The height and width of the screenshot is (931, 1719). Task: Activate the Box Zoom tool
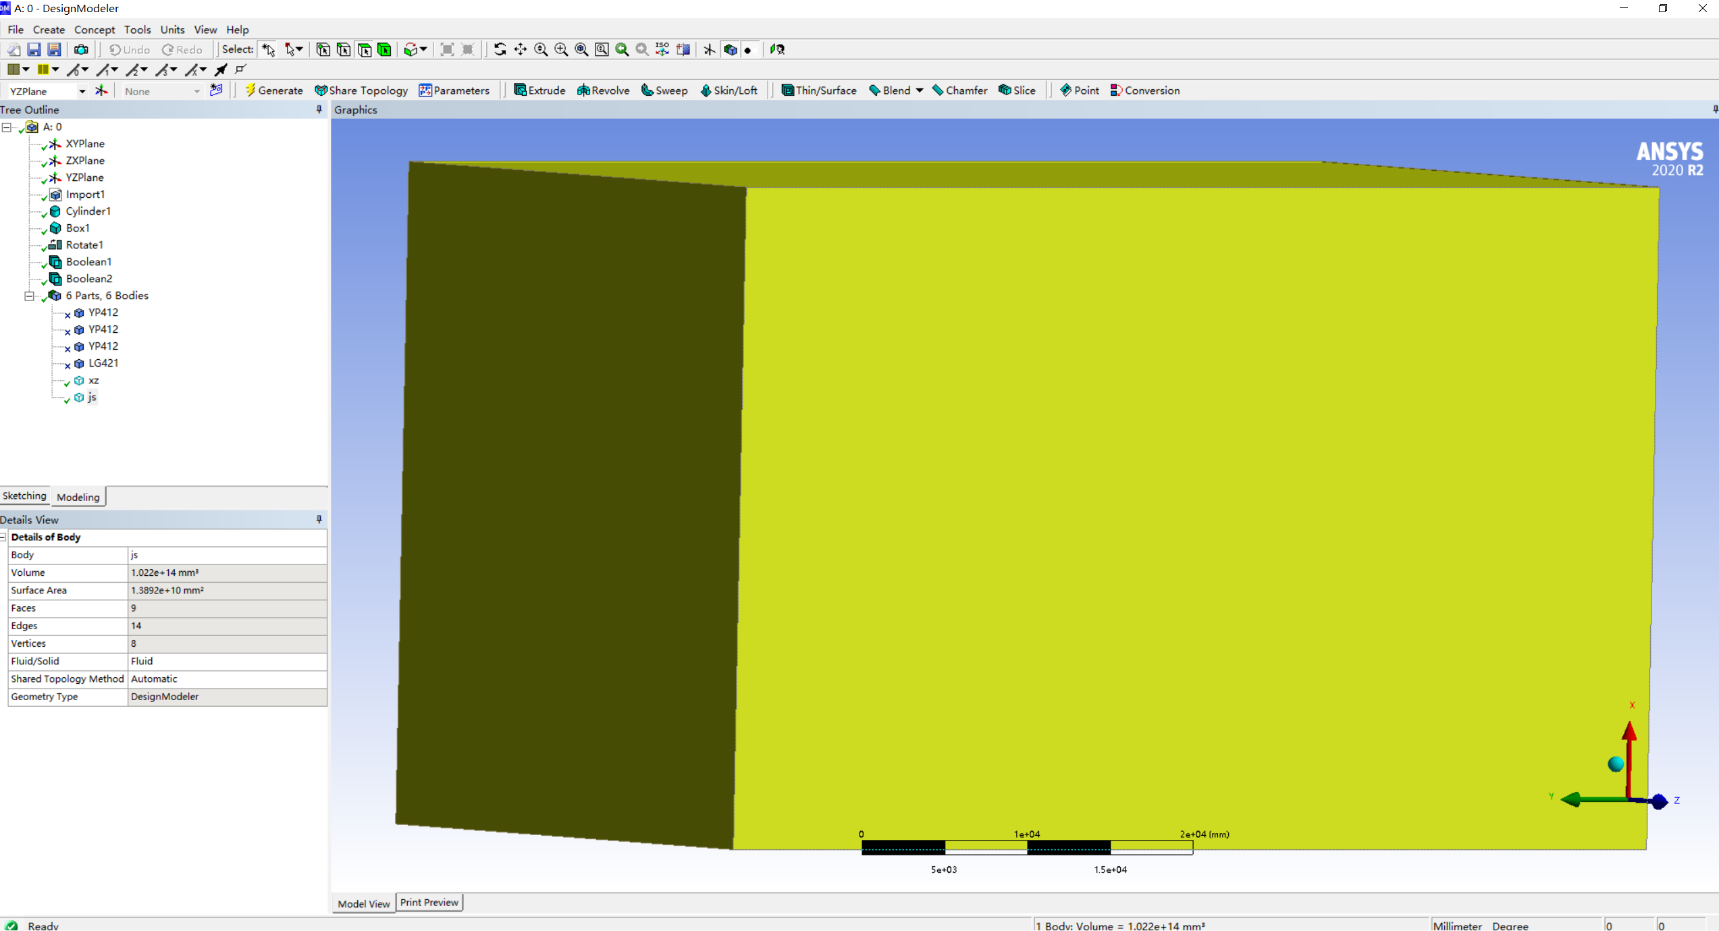tap(561, 49)
